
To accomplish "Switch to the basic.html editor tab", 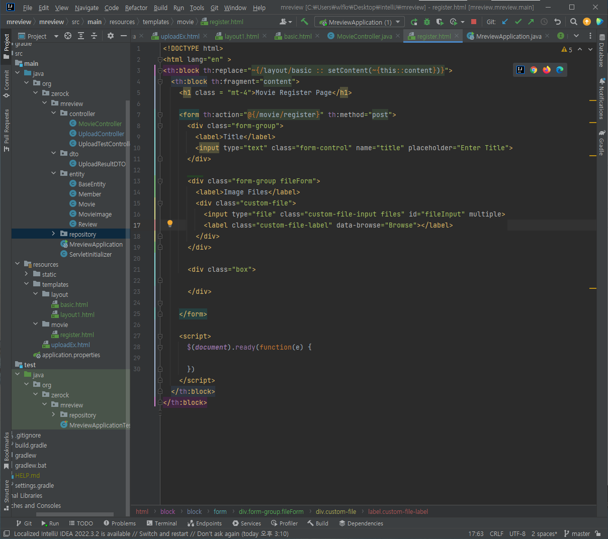I will pos(298,36).
